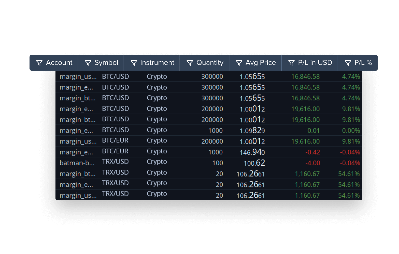Screen dimensions: 399x254
Task: Click the funnel icon next to Instrument
Action: coord(134,63)
